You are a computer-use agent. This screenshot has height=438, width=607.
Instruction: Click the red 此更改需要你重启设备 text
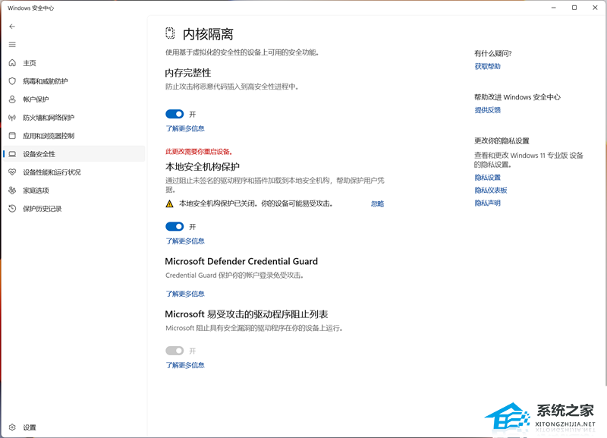pos(199,151)
